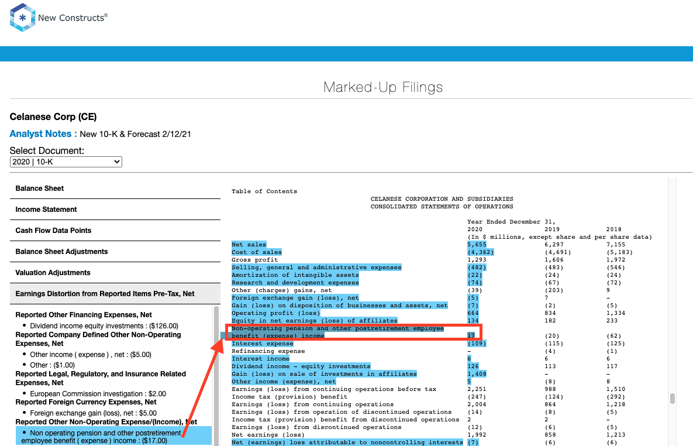
Task: Click Foreign exchange gain (loss), net line
Action: (295, 298)
